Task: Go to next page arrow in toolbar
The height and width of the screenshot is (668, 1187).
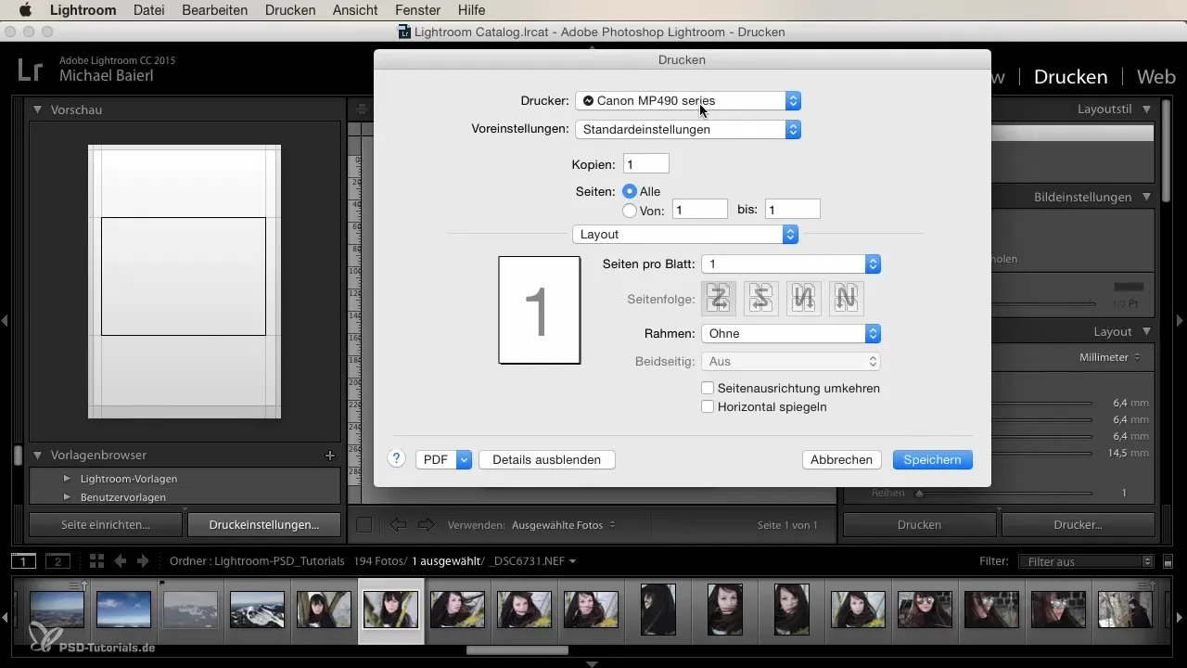Action: (x=426, y=525)
